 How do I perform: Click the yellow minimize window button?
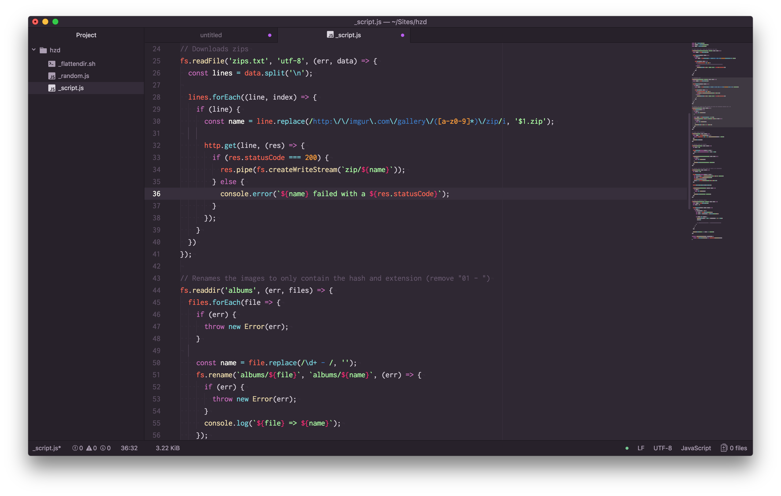45,22
